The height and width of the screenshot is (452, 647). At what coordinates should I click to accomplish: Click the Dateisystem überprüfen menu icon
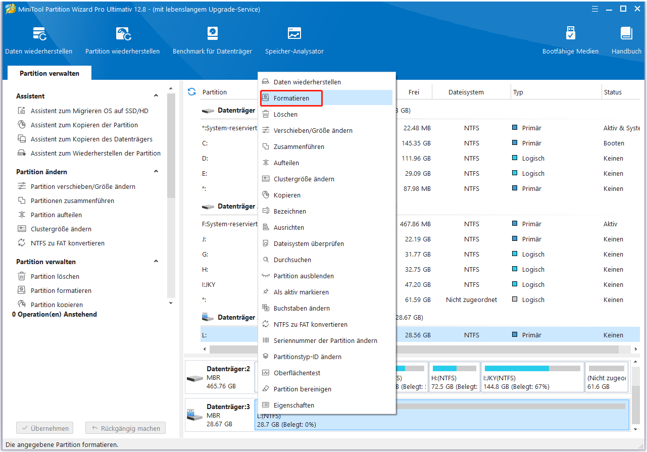click(266, 243)
